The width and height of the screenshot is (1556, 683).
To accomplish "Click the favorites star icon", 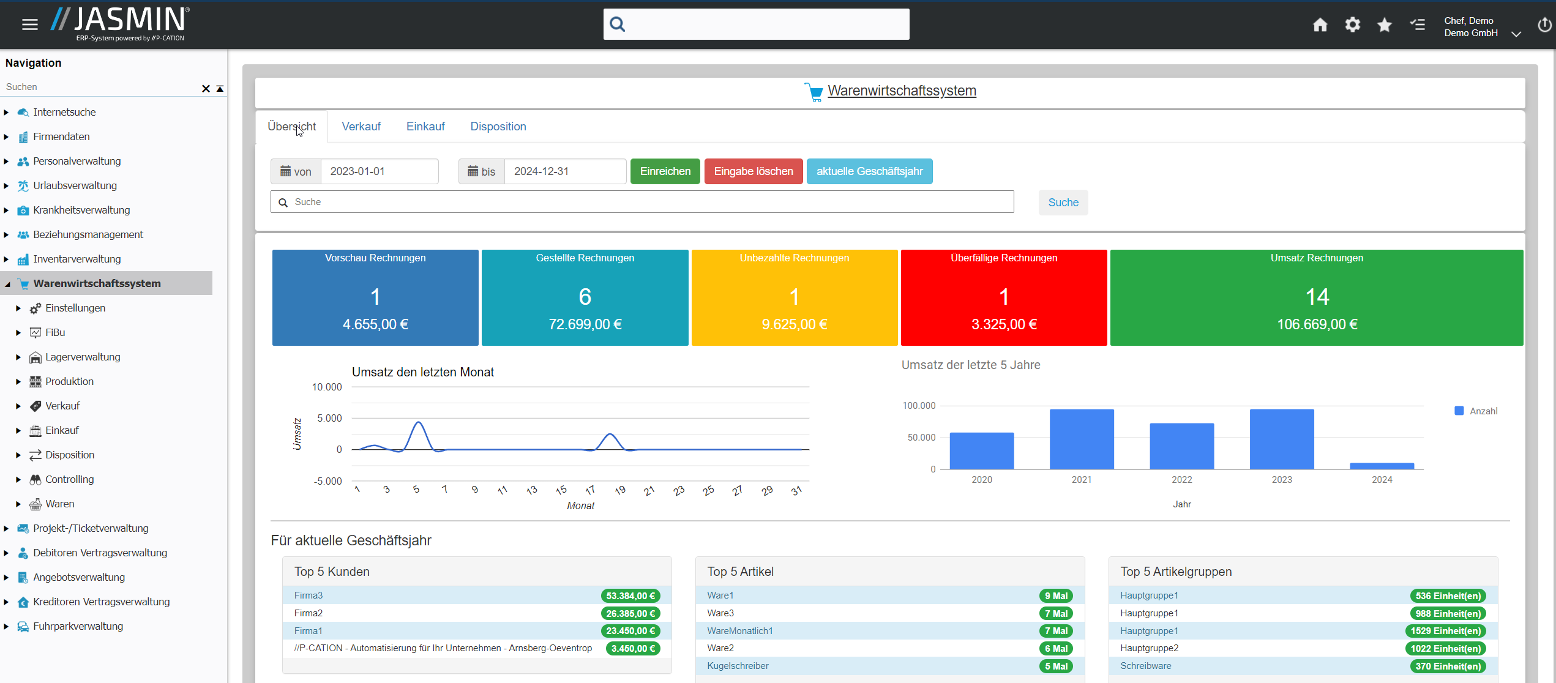I will click(x=1385, y=24).
